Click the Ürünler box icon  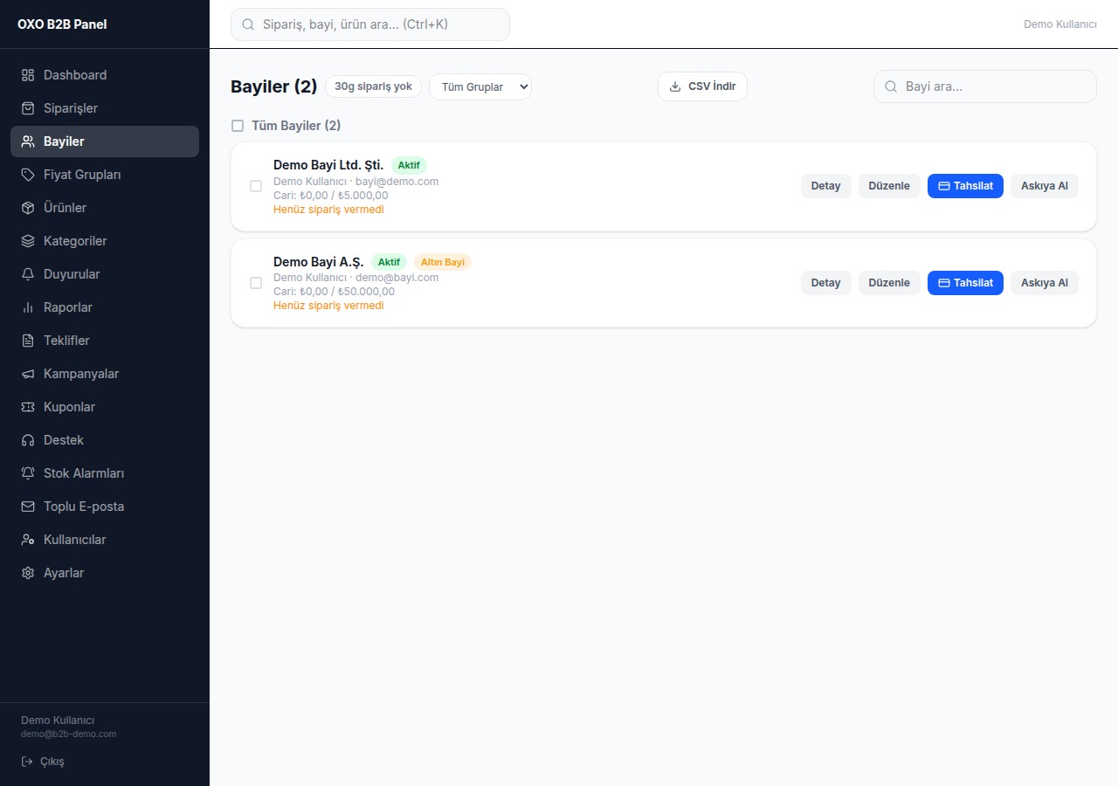coord(28,208)
